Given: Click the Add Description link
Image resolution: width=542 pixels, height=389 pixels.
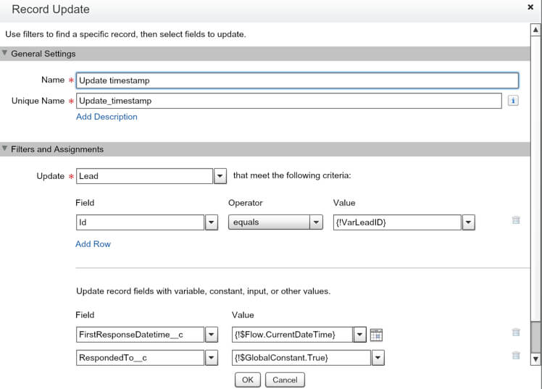Looking at the screenshot, I should 107,117.
